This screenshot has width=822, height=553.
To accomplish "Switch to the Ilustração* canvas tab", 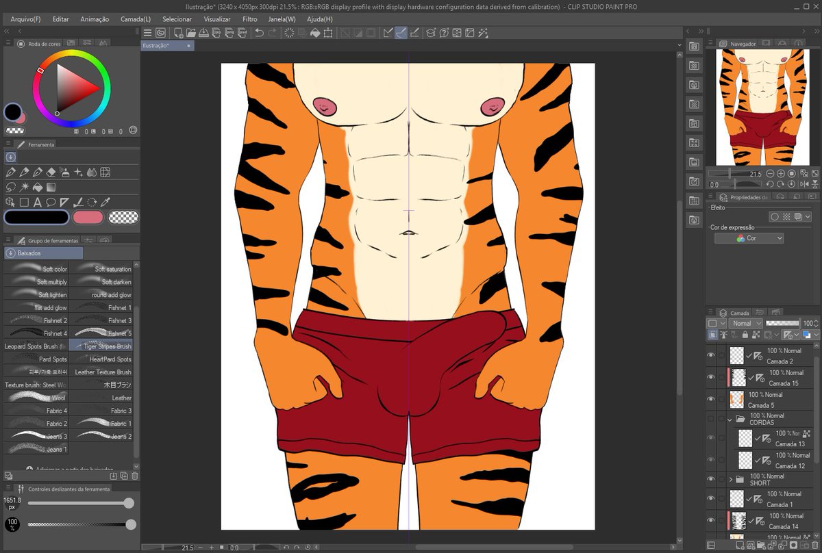I will pyautogui.click(x=167, y=45).
